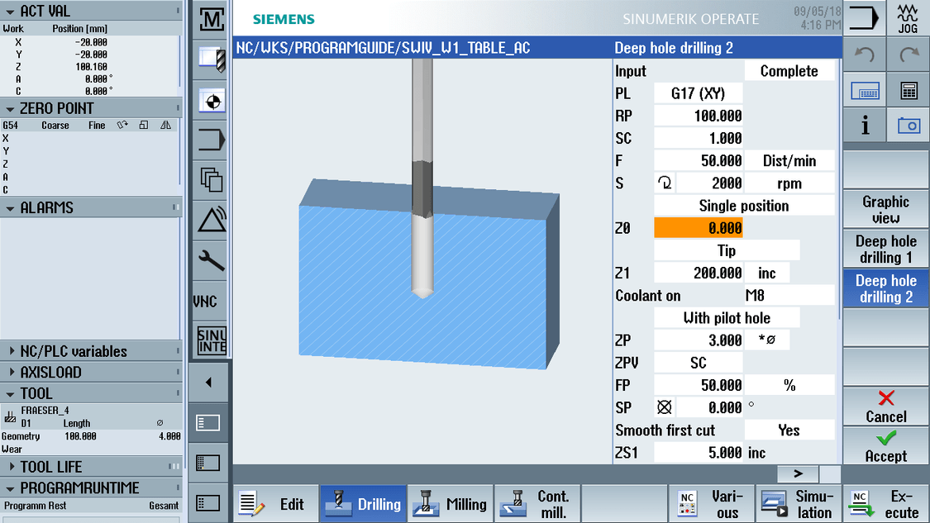Expand the AXISLOAD panel

12,373
